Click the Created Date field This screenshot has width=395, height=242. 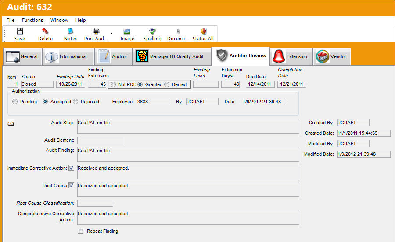tap(364, 133)
